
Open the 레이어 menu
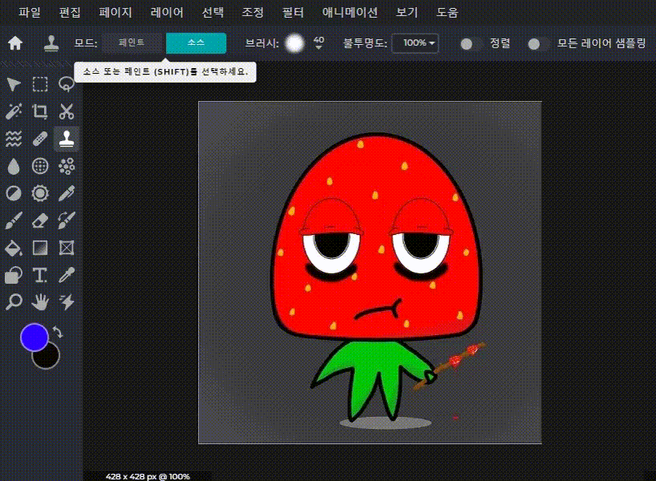point(167,12)
